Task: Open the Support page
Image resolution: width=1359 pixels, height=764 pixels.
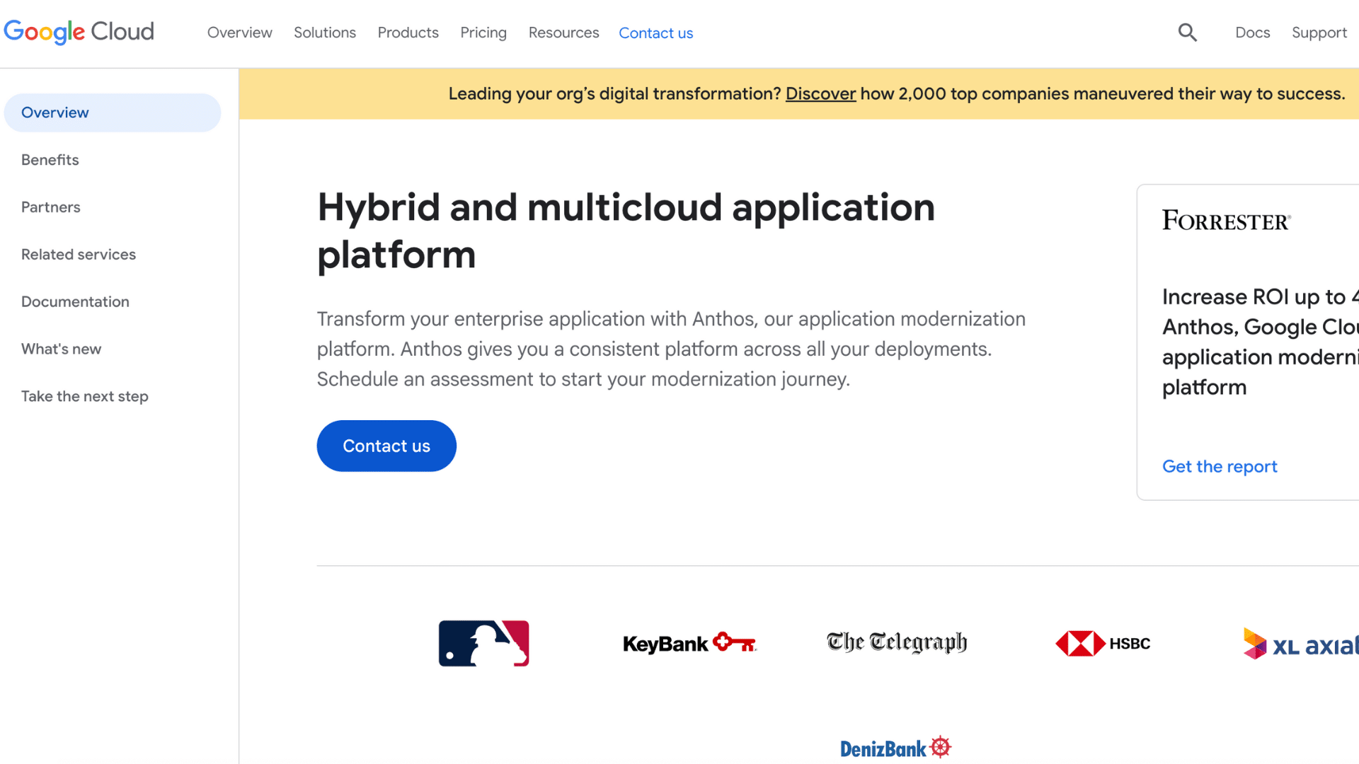Action: (1319, 33)
